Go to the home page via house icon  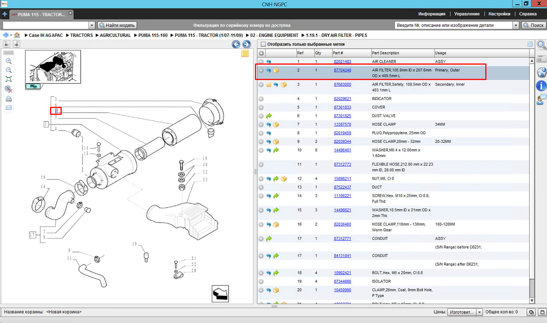(17, 35)
